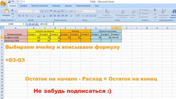Cut selection with the scissors icon
This screenshot has height=99, width=176.
pos(12,10)
